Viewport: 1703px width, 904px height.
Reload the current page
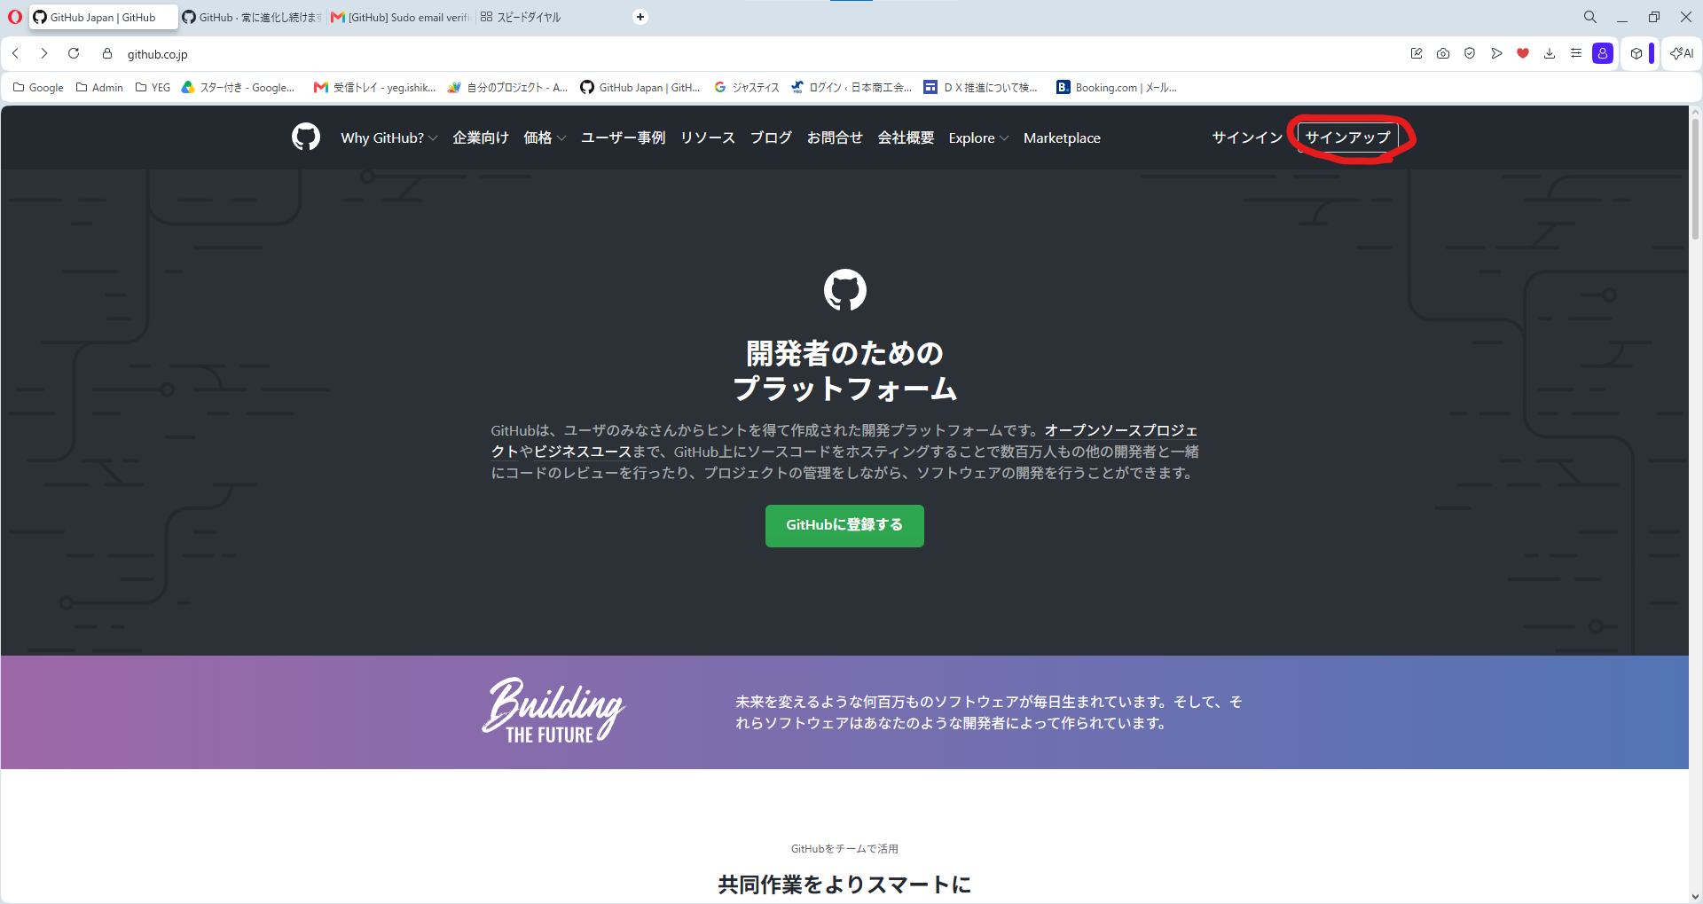point(74,53)
